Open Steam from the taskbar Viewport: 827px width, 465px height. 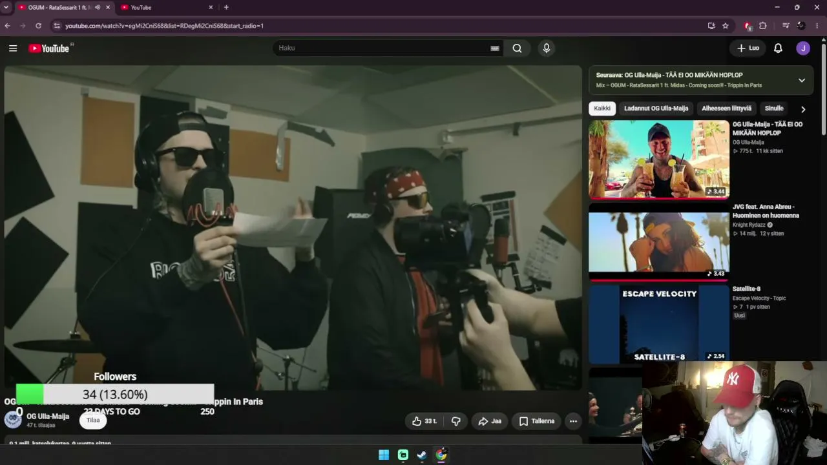click(x=422, y=455)
